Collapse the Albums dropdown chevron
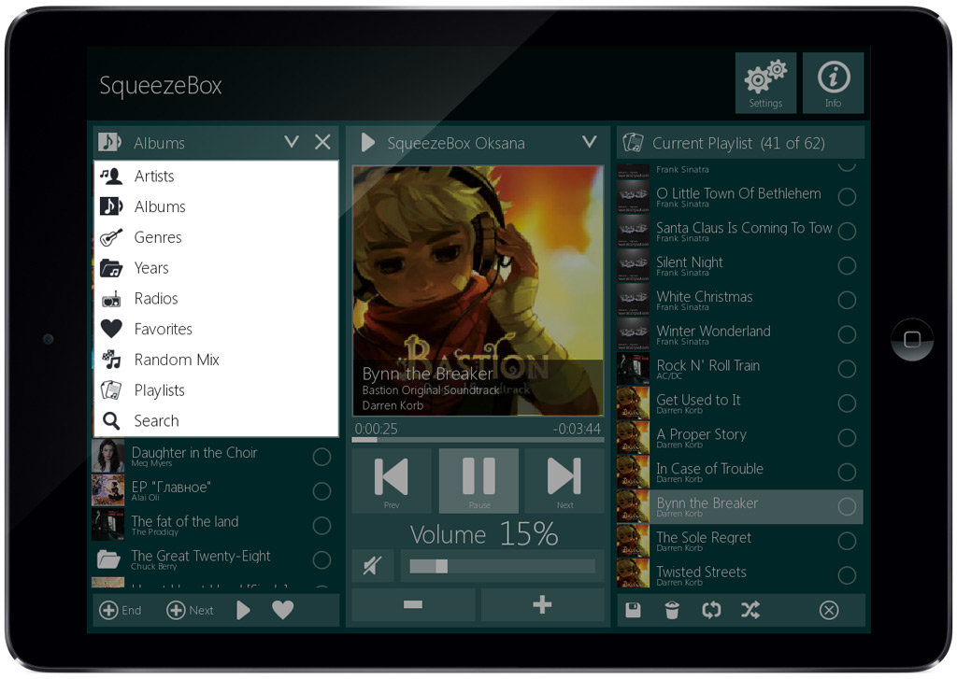 [x=292, y=142]
